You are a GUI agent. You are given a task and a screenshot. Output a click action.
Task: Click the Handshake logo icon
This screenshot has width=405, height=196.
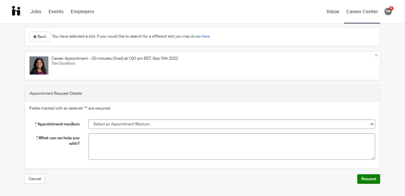click(x=16, y=11)
